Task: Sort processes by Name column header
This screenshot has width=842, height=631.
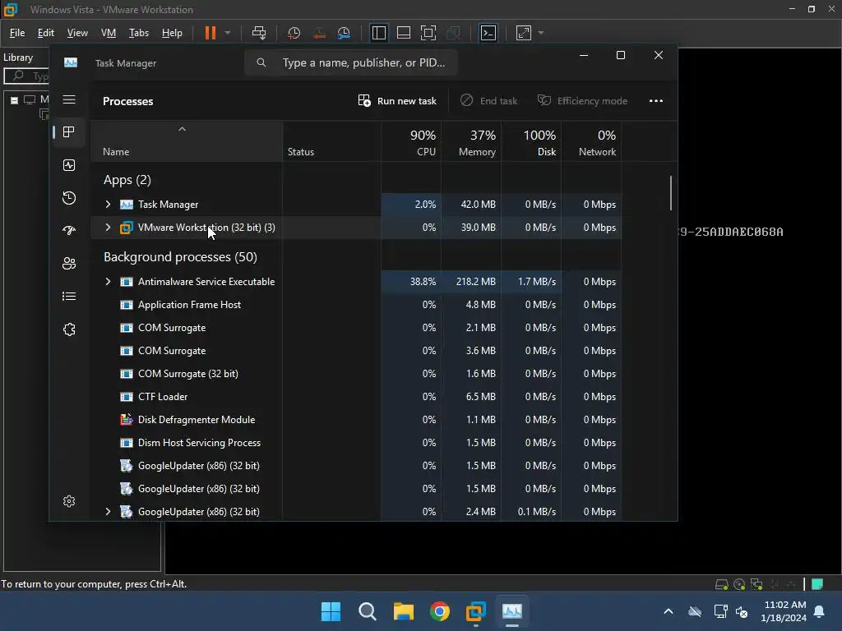Action: [187, 141]
